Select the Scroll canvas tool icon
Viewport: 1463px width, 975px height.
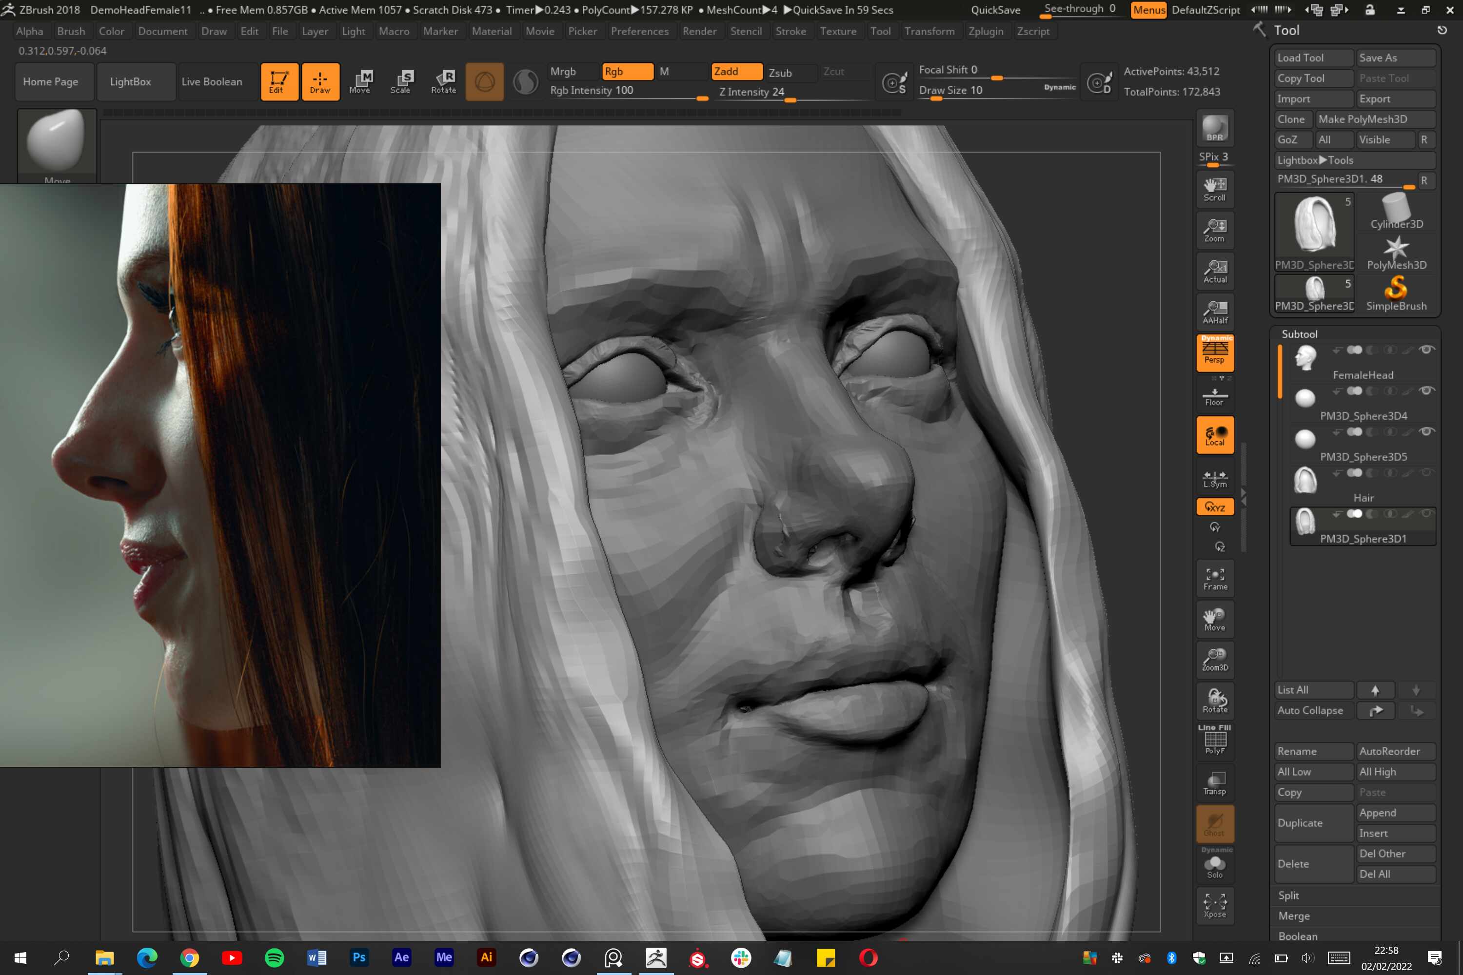point(1214,190)
